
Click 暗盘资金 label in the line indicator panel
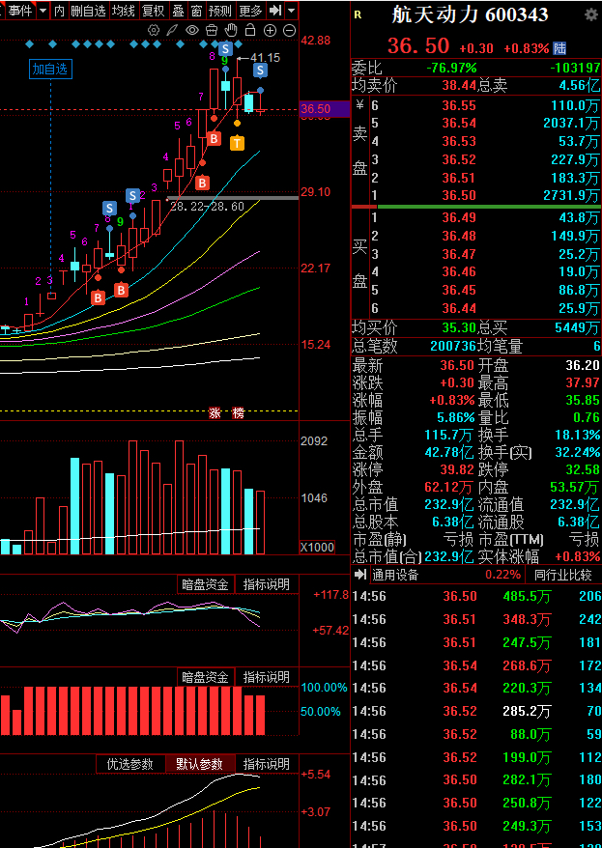click(206, 584)
